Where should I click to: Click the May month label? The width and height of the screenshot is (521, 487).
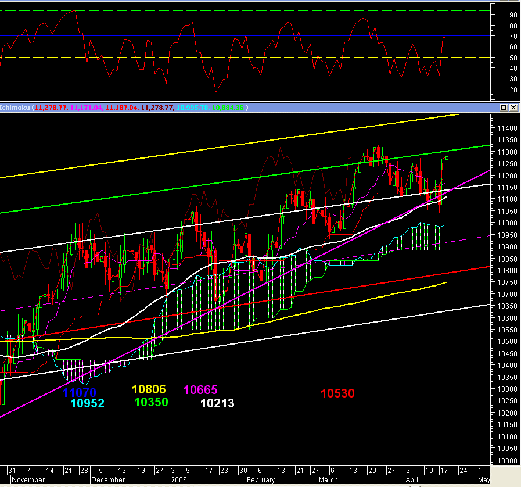[484, 480]
